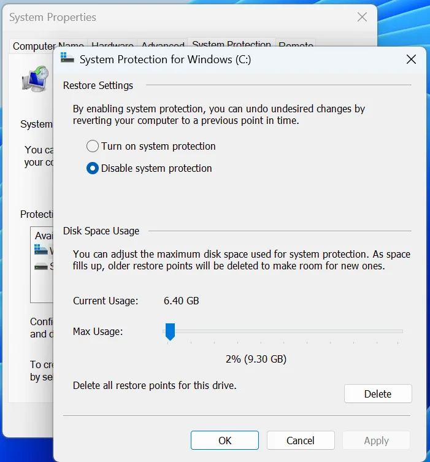
Task: Click Cancel in System Protection dialog
Action: (301, 441)
